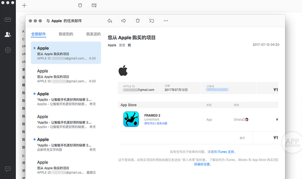Open the feedback chat bubble icon

[8, 169]
